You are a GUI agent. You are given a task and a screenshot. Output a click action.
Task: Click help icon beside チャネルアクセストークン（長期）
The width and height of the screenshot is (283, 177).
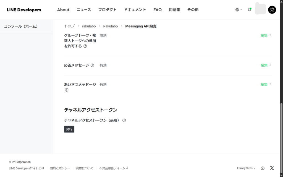(124, 120)
